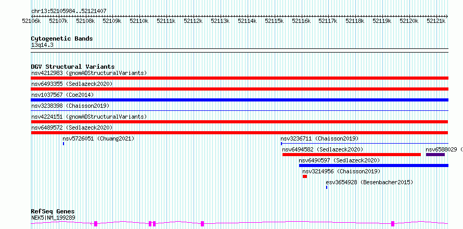Viewport: 463px width, 229px height.
Task: Click the 52108k ruler label
Action: 85,21
